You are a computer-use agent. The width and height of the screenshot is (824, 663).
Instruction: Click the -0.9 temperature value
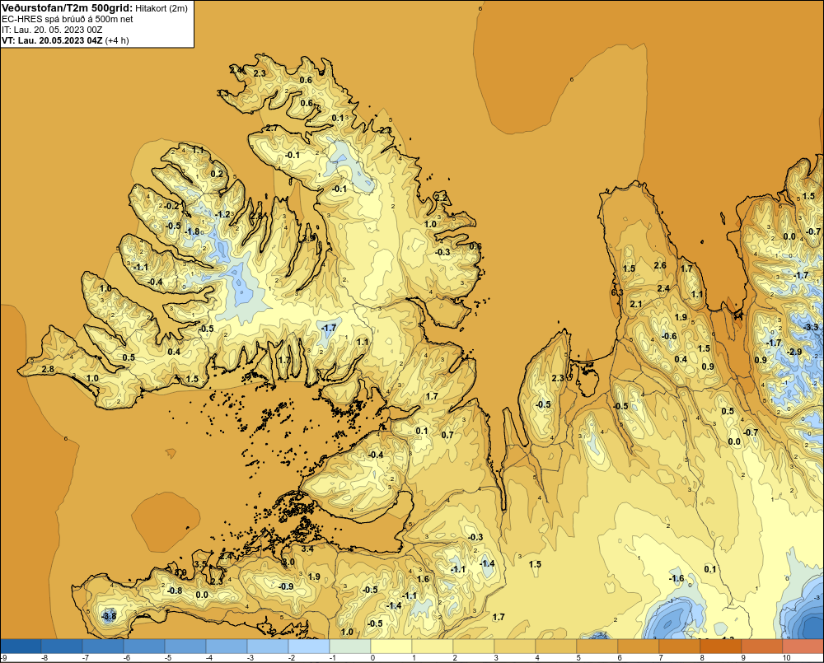[286, 586]
